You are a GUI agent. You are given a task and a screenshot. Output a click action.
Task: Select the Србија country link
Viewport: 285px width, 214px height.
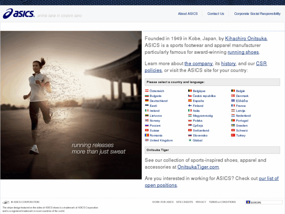pos(198,126)
